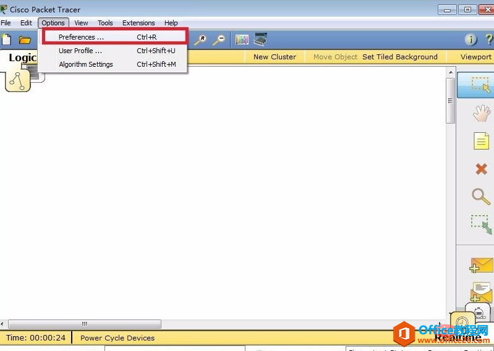Choose the Resize Shape tool
This screenshot has width=494, height=351.
[481, 224]
